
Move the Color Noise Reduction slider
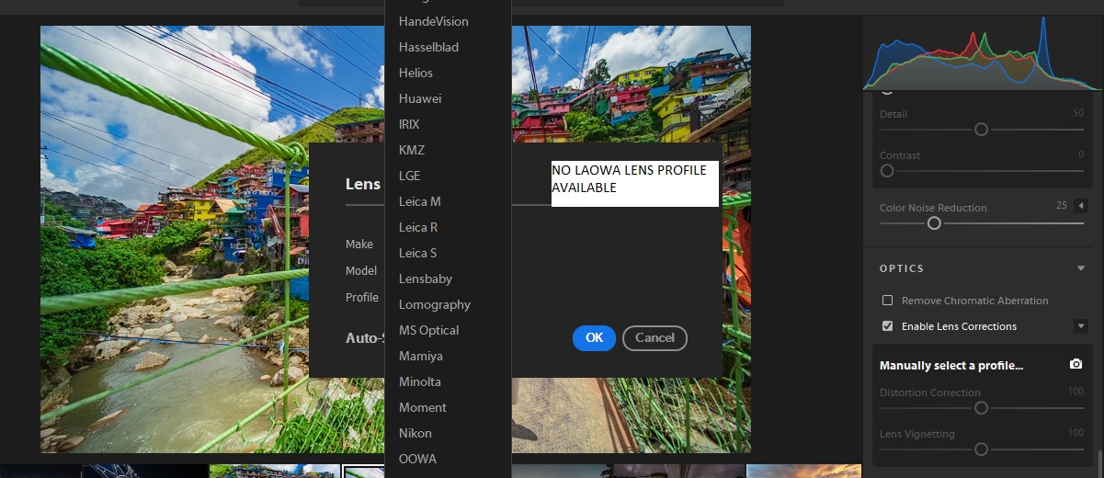coord(934,223)
